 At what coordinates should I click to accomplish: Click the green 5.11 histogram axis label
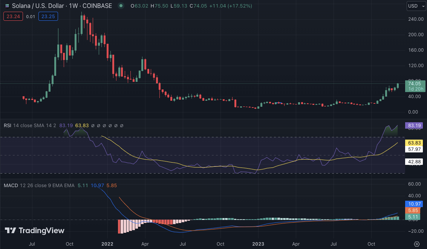(x=414, y=217)
